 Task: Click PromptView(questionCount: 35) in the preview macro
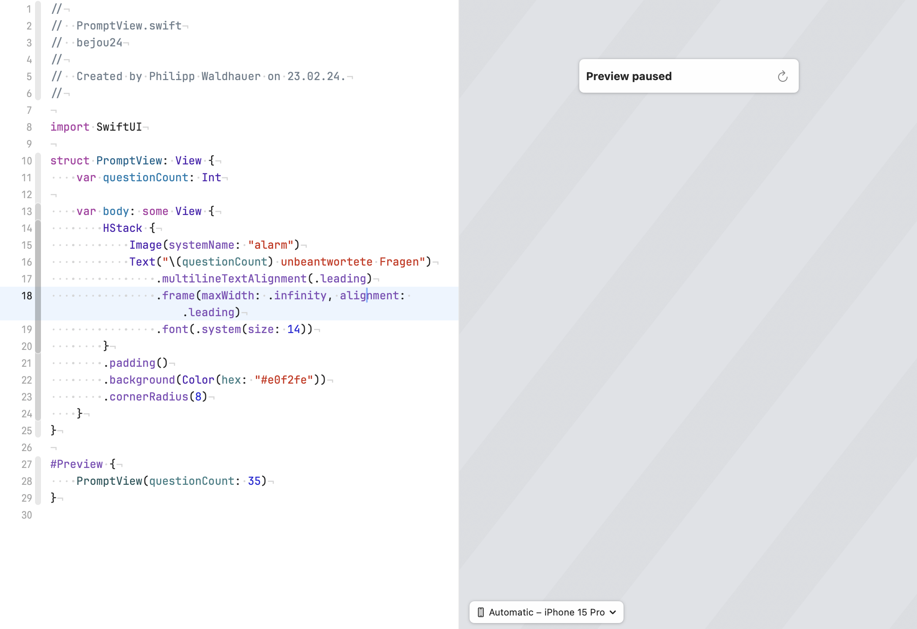pos(173,481)
